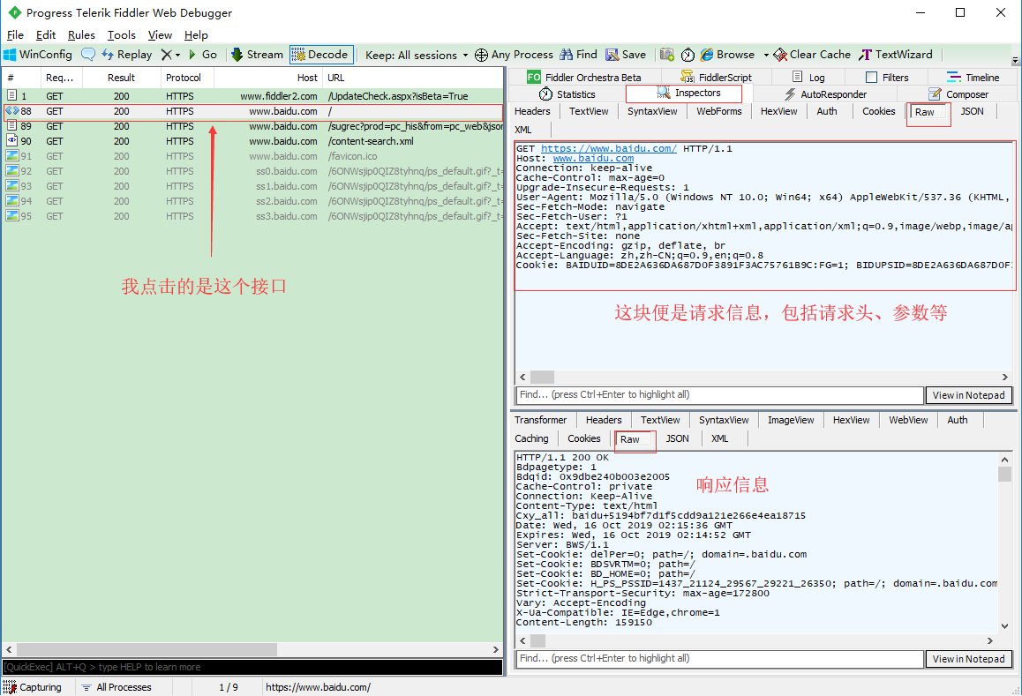Launch Browse with the IE icon
Screen dimensions: 1022x696
click(x=727, y=55)
